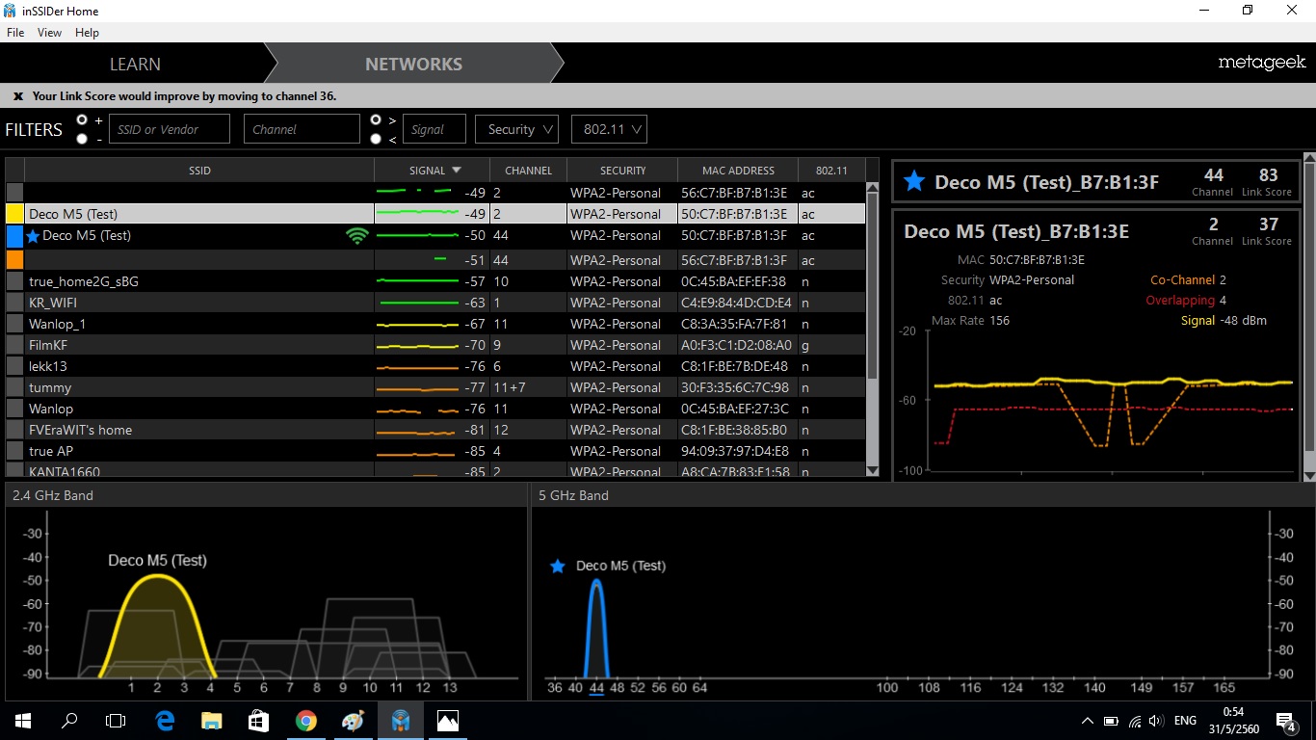This screenshot has height=740, width=1316.
Task: Sort by the MAC ADDRESS column header
Action: click(x=739, y=171)
